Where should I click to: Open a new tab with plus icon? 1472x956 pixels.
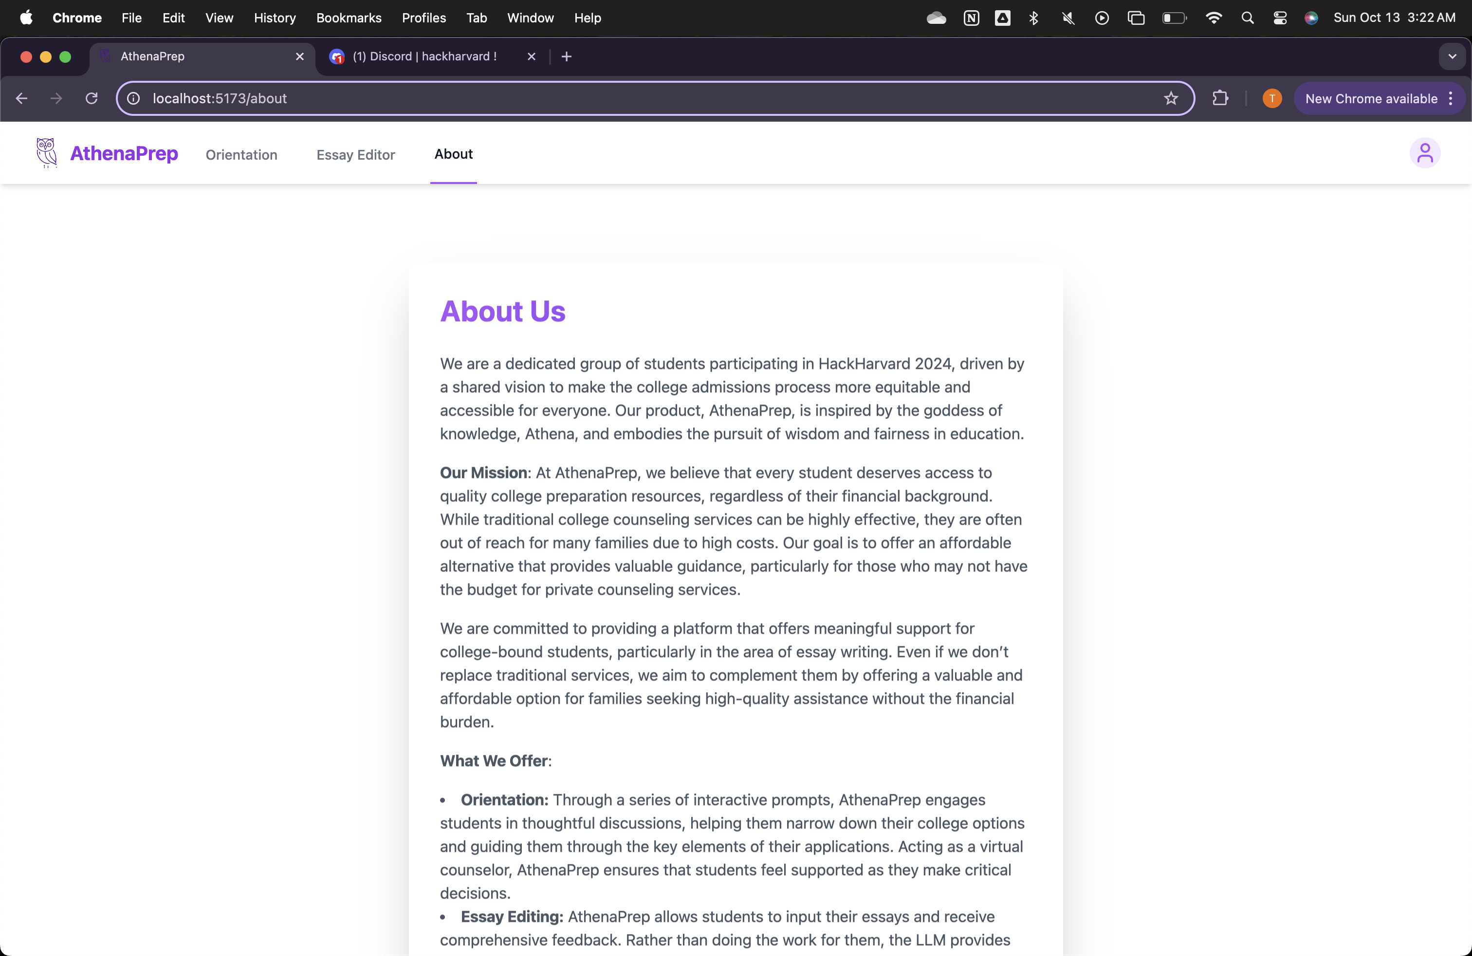pos(566,56)
